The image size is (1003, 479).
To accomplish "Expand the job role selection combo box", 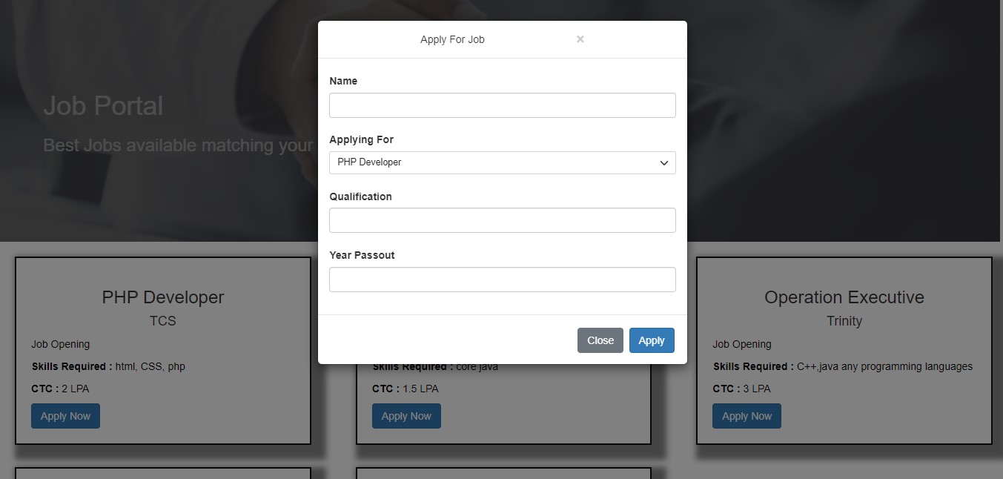I will click(x=502, y=162).
